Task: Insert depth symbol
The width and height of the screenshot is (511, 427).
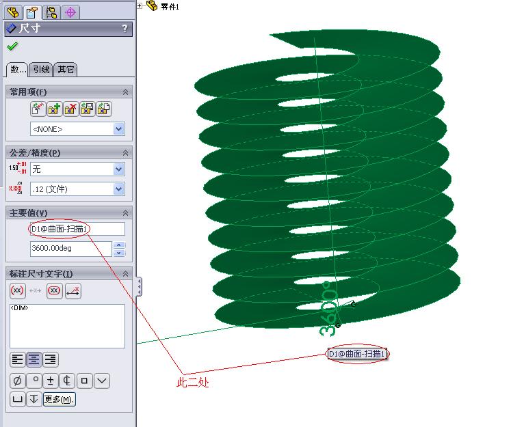Action: (34, 399)
